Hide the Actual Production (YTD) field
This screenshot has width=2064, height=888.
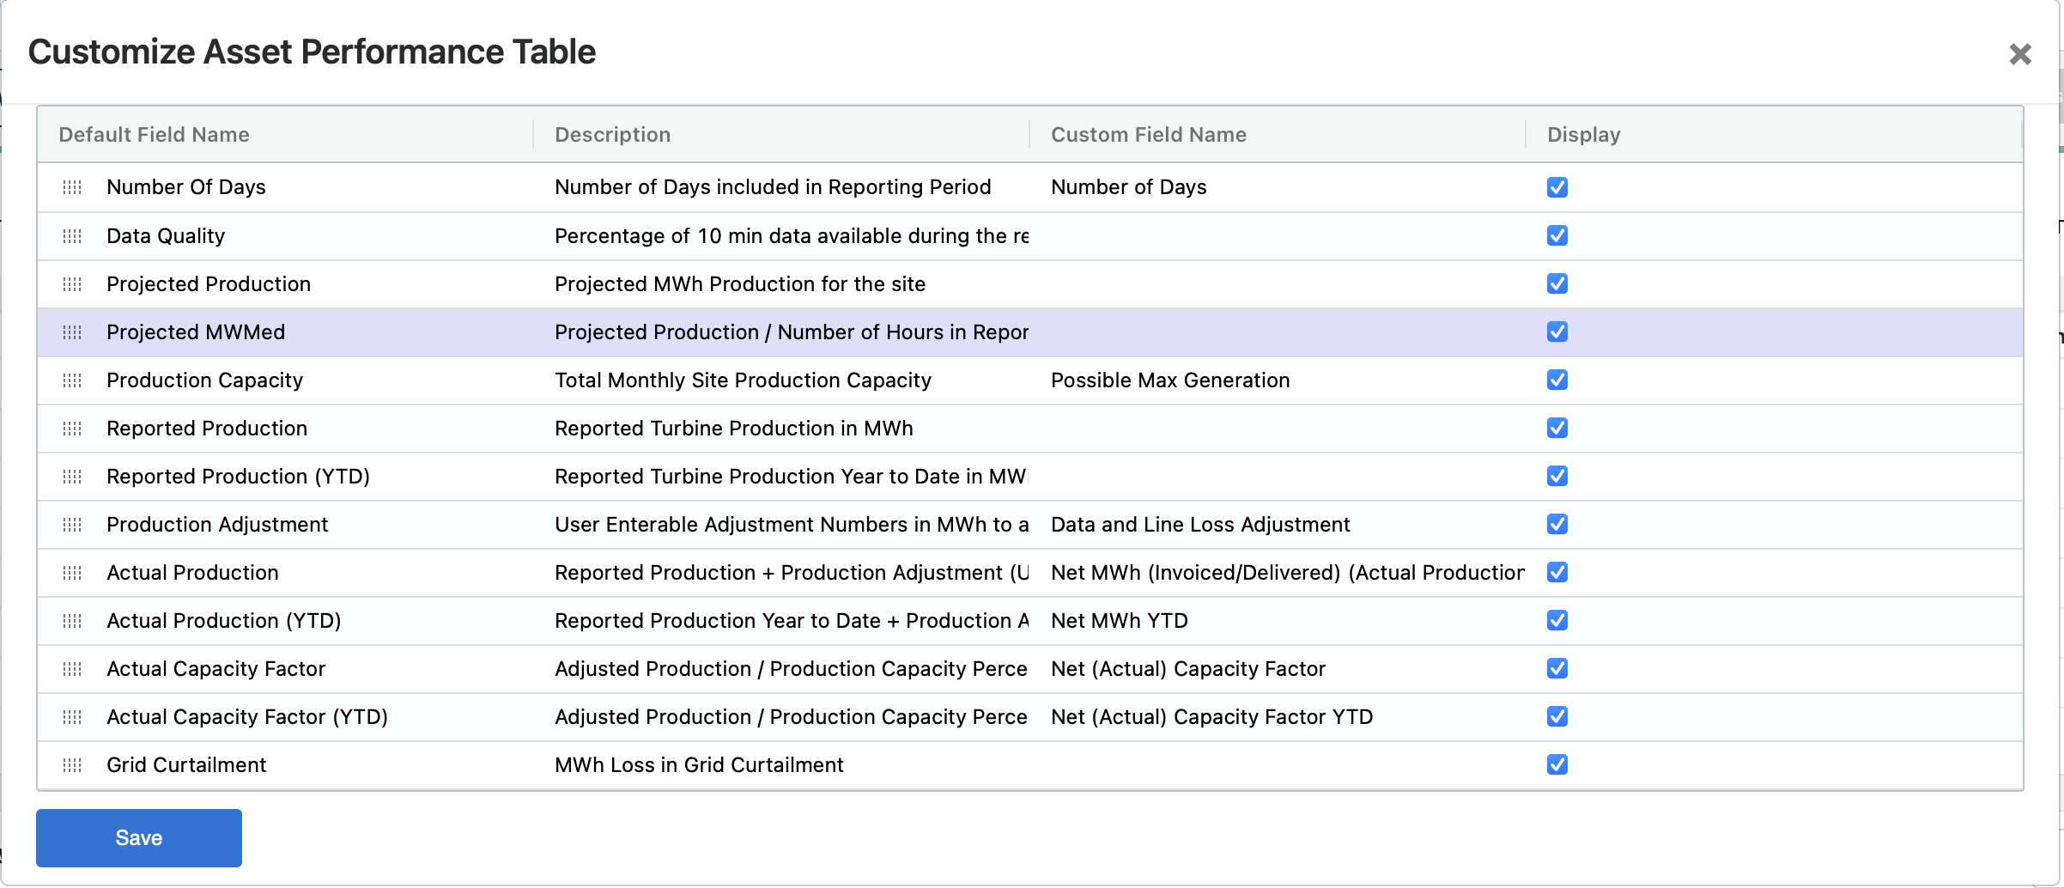(x=1557, y=621)
